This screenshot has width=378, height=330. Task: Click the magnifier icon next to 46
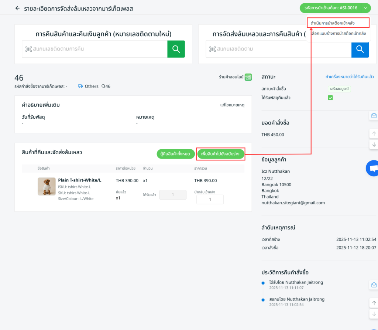tap(103, 86)
